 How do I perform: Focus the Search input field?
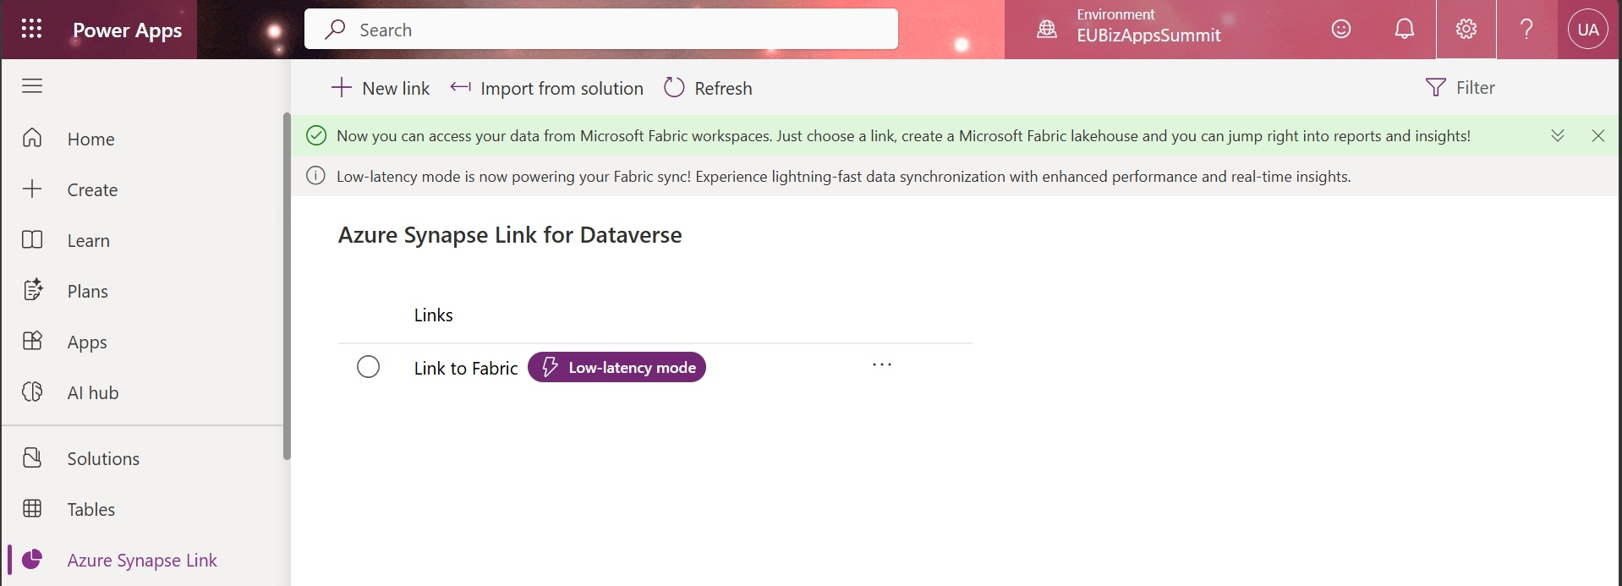click(x=601, y=30)
